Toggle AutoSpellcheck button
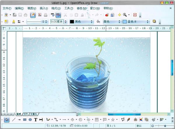The width and height of the screenshot is (175, 129). 58,15
